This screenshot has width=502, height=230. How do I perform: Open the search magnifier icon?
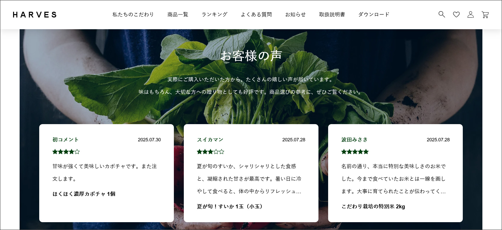click(x=442, y=14)
